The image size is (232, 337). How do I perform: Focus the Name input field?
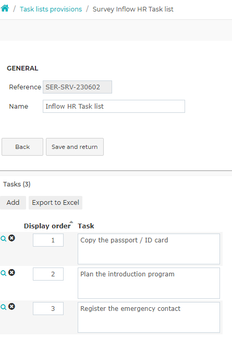tap(114, 106)
